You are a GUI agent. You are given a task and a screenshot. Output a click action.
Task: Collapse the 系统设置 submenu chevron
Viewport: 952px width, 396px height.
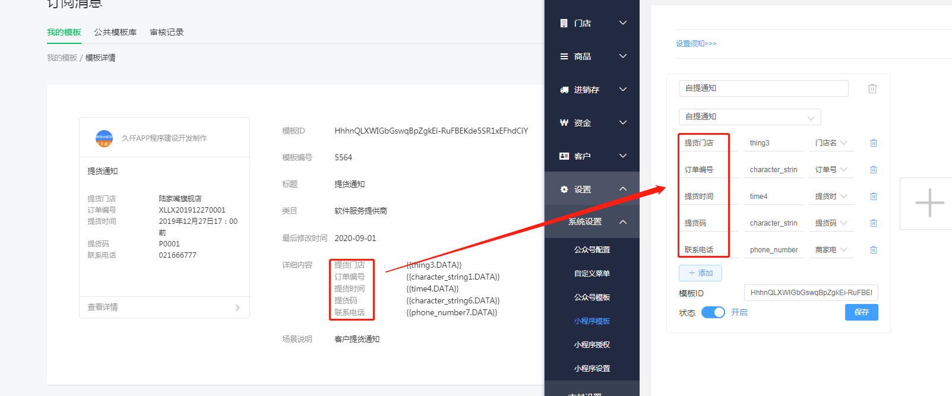coord(623,222)
